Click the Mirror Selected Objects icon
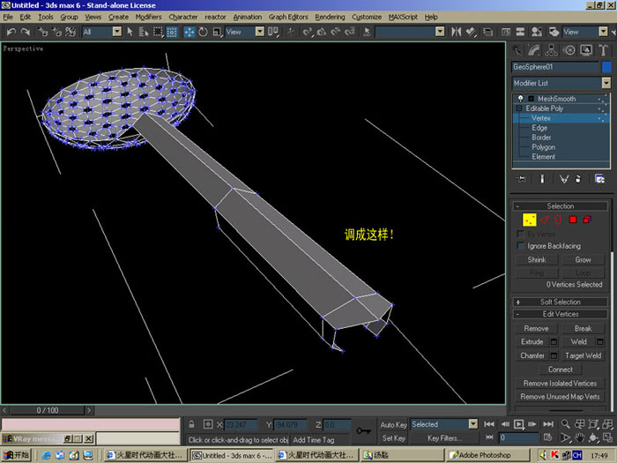 456,32
